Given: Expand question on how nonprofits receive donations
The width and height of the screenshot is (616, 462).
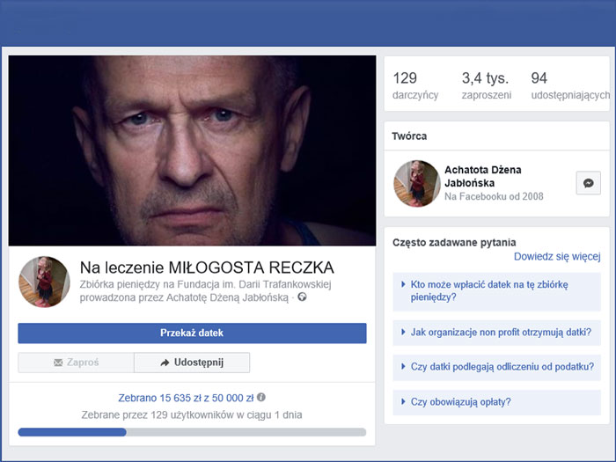Looking at the screenshot, I should tap(496, 333).
